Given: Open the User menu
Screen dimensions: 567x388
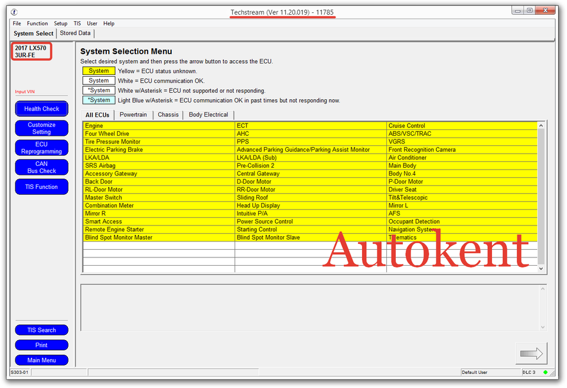Looking at the screenshot, I should (92, 24).
